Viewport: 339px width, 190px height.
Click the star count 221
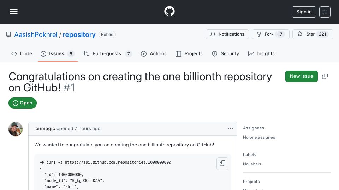[x=322, y=34]
